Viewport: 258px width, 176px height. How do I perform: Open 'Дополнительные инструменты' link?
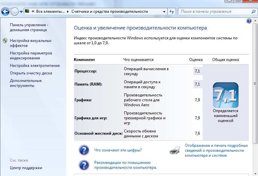tap(26, 83)
